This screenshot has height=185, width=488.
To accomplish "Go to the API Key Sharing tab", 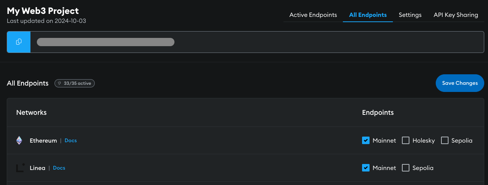I will point(456,15).
